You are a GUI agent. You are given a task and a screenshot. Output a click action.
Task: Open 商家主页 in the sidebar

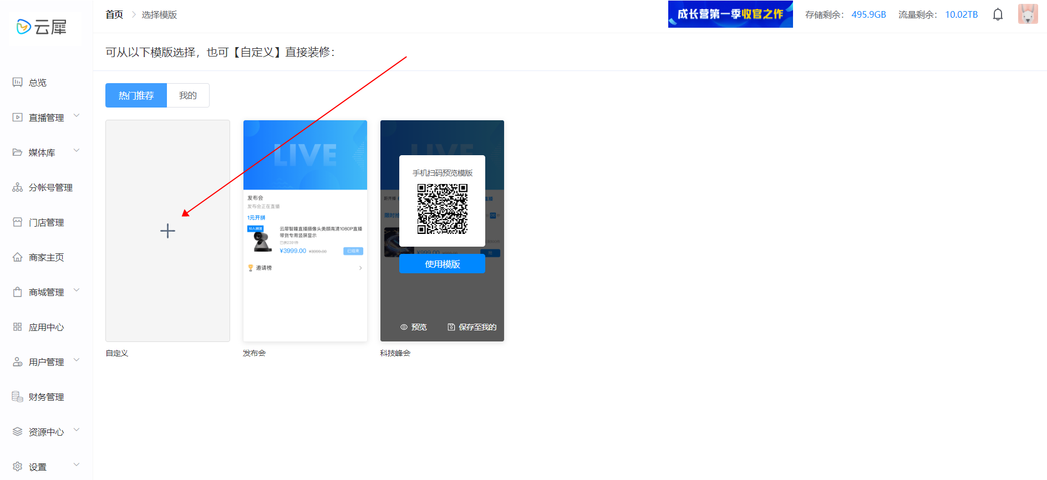pyautogui.click(x=47, y=257)
